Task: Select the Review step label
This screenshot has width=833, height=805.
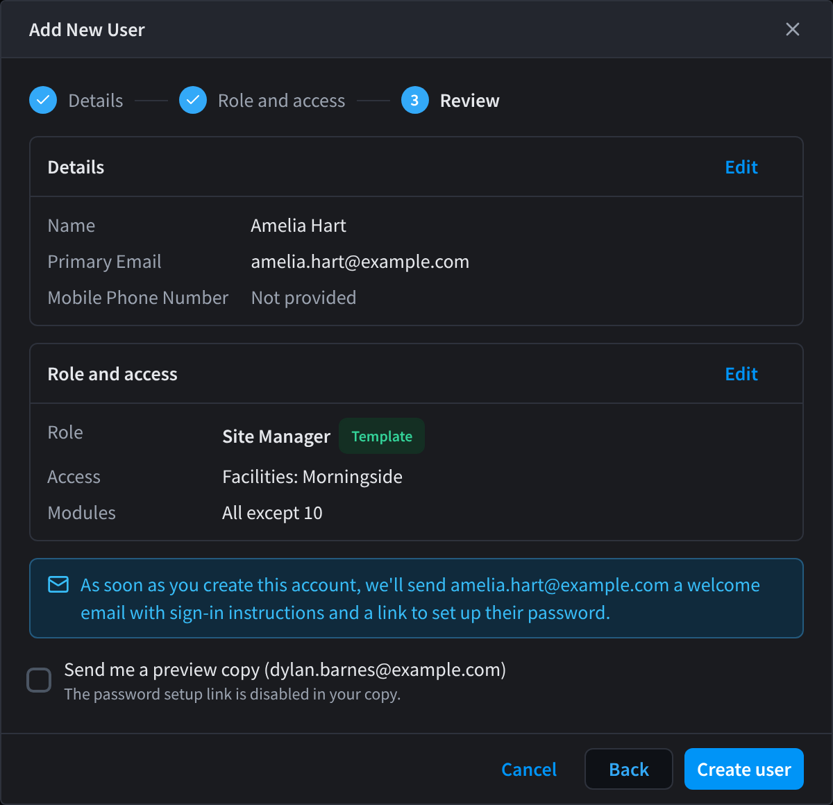Action: click(470, 101)
